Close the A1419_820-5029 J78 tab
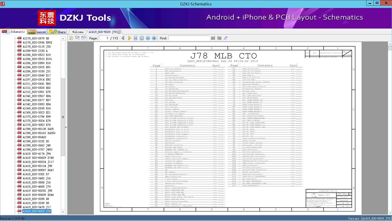 point(119,32)
